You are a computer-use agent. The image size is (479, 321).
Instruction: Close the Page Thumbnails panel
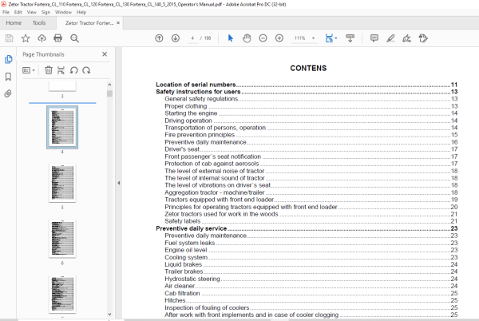tap(105, 54)
